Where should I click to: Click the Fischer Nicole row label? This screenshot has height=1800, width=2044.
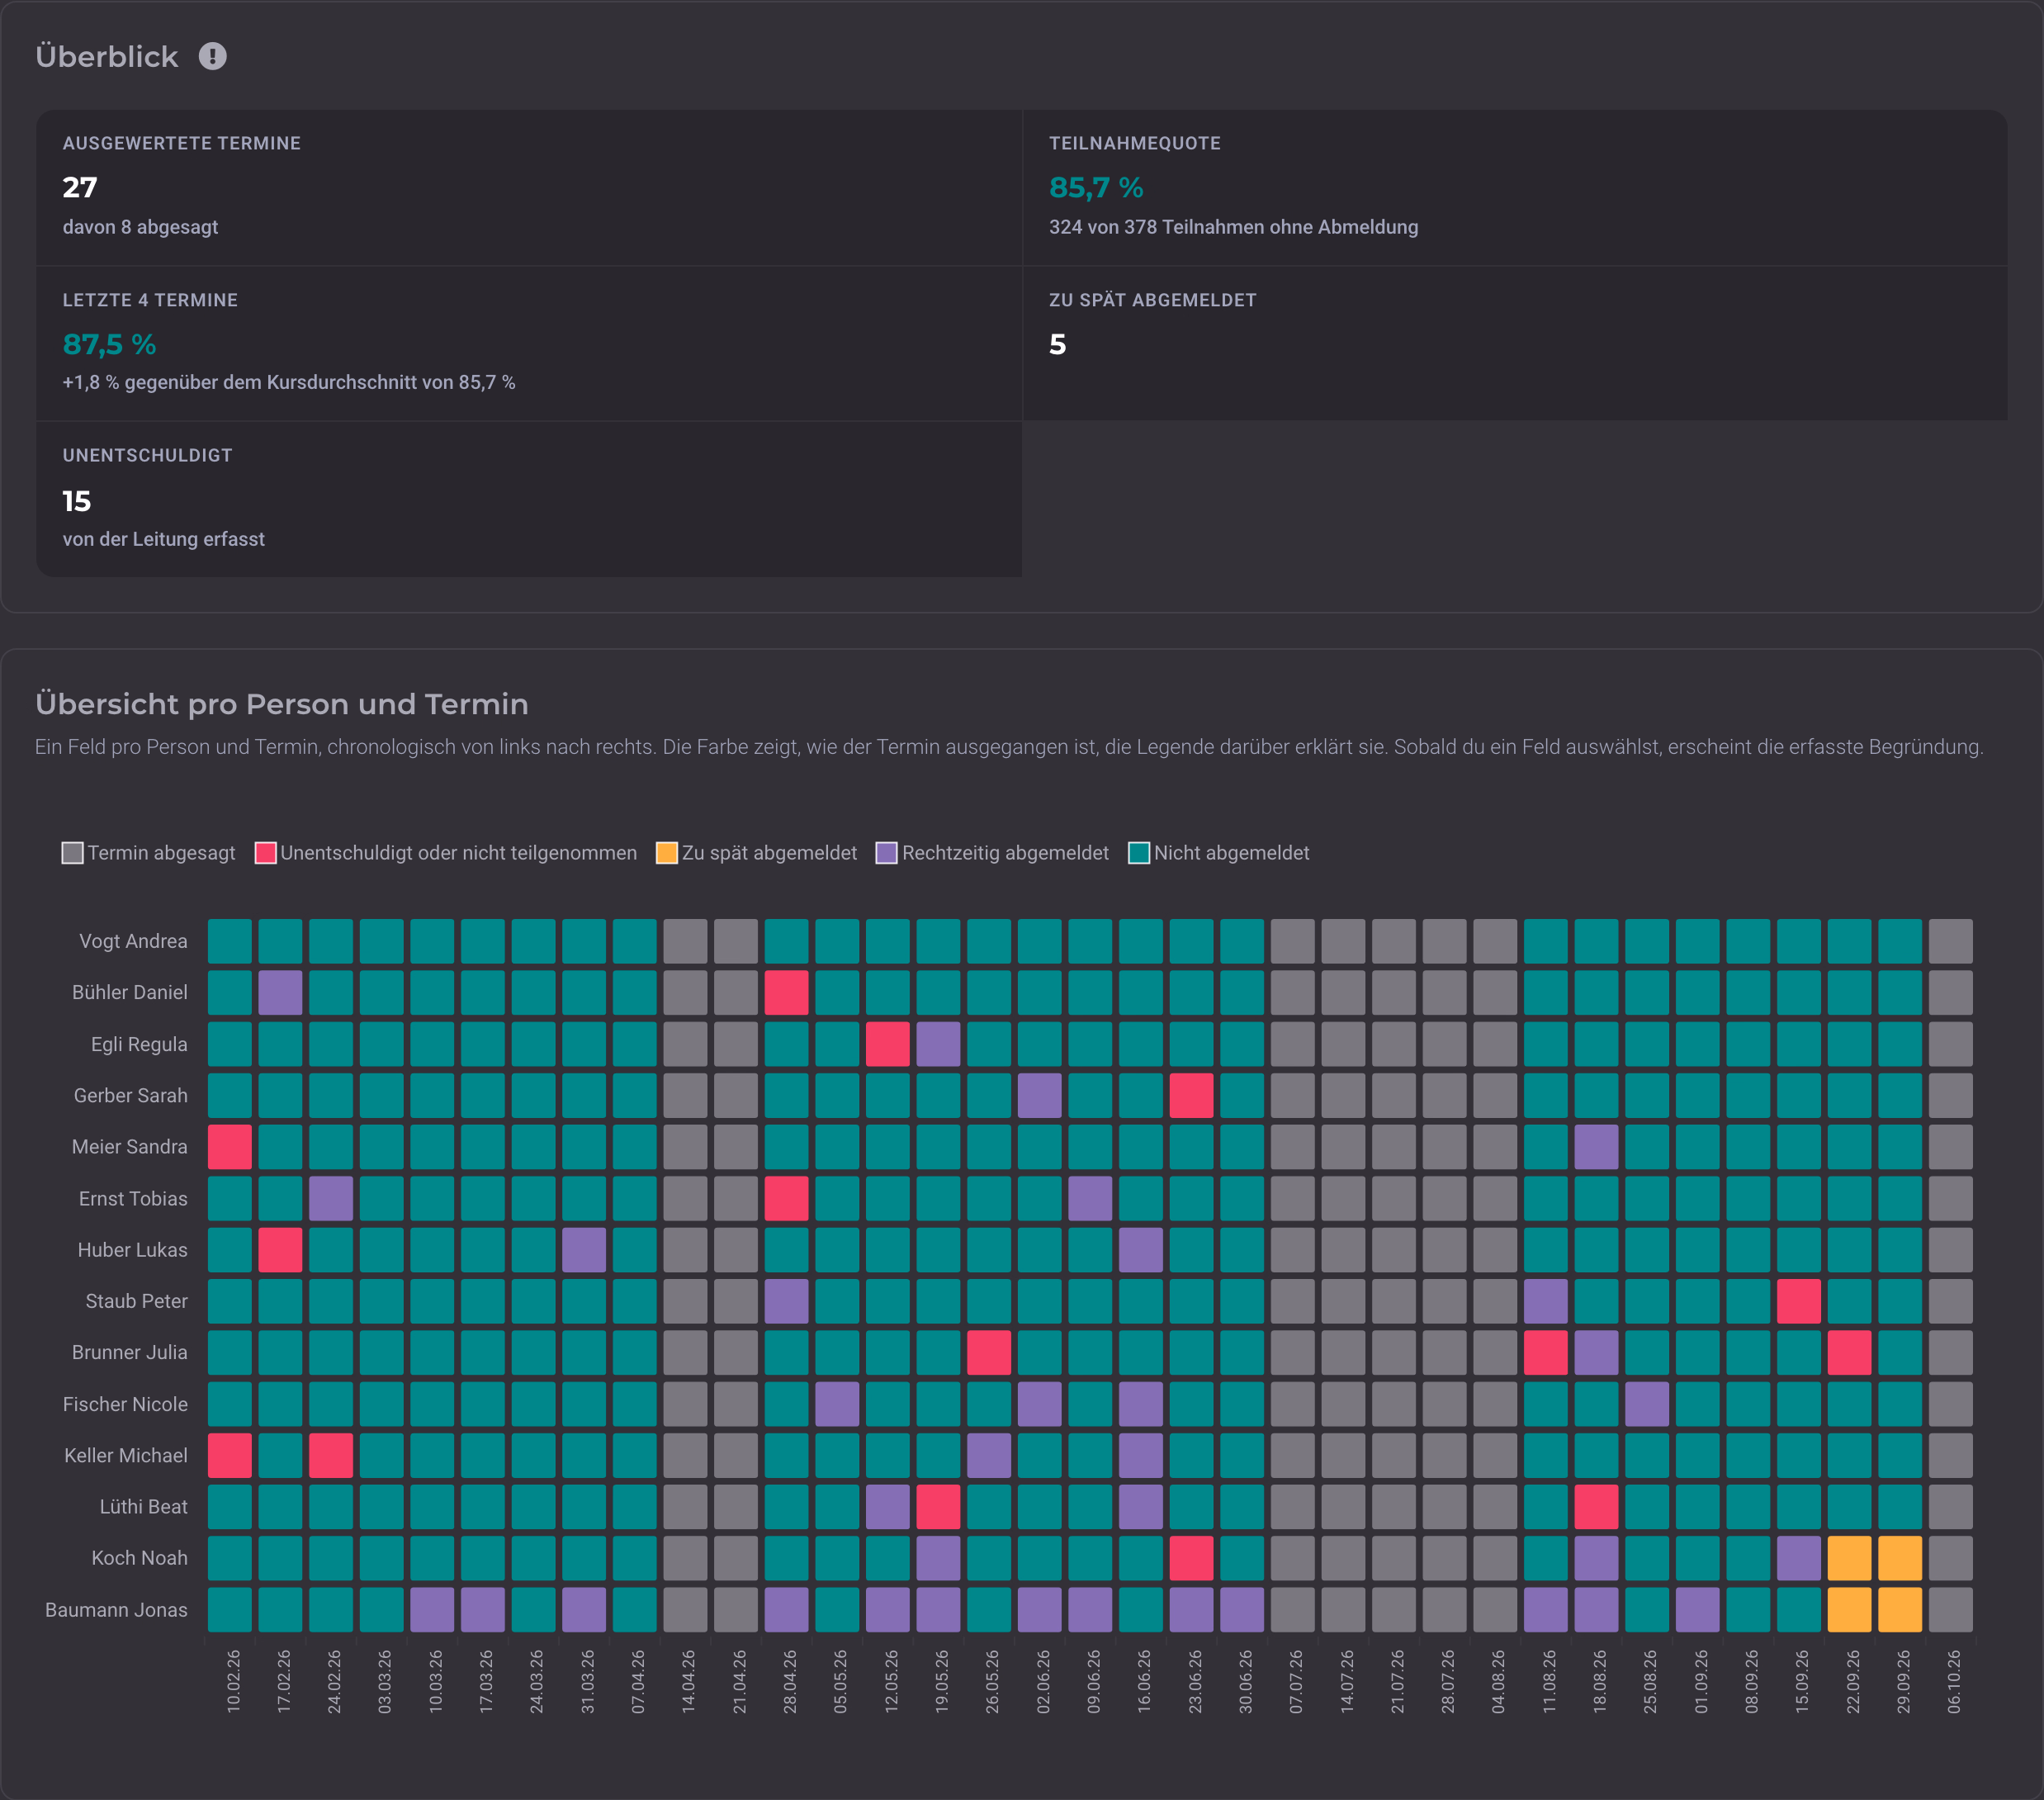pyautogui.click(x=125, y=1404)
